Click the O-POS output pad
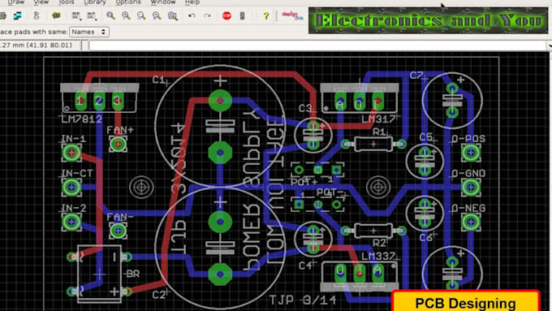Image resolution: width=552 pixels, height=311 pixels. [x=471, y=153]
